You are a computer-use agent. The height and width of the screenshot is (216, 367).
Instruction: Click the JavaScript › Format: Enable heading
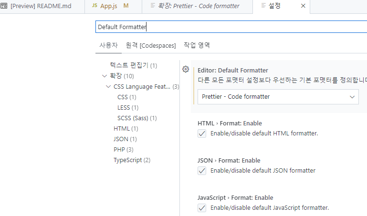pyautogui.click(x=235, y=198)
